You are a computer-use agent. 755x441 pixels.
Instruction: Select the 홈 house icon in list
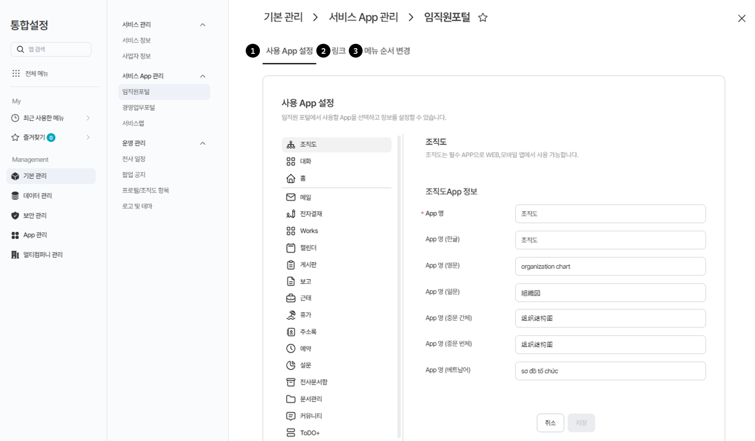[x=290, y=178]
